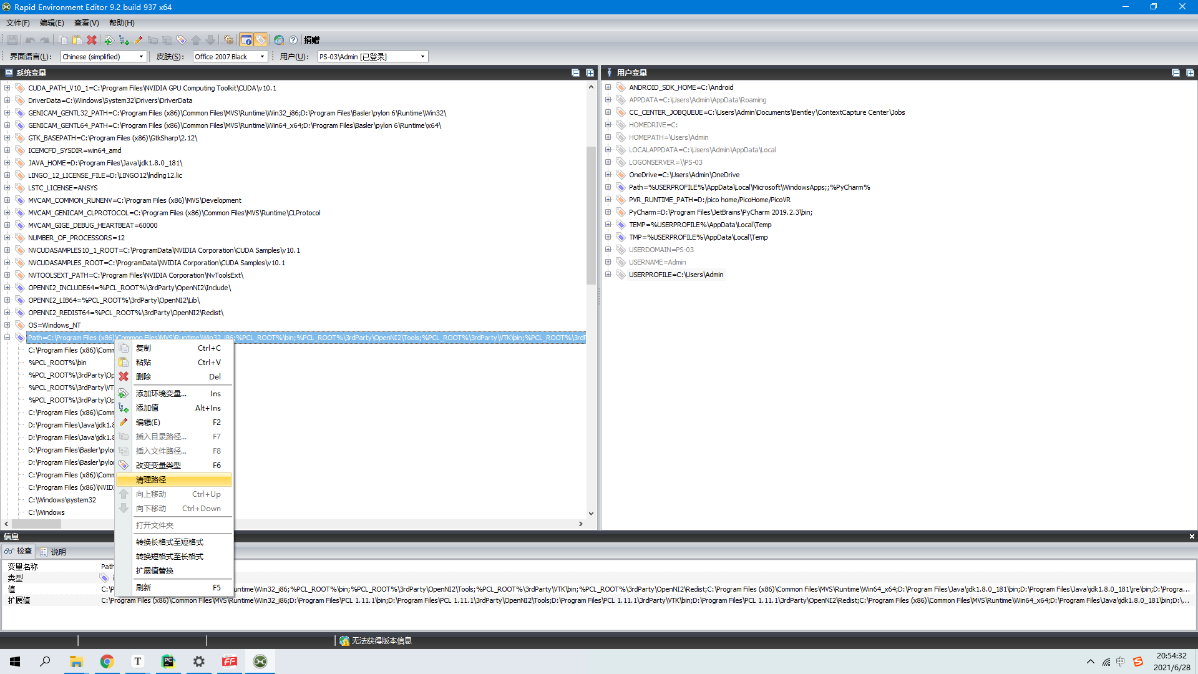Viewport: 1198px width, 674px height.
Task: Expand the Path system variable entry
Action: click(7, 338)
